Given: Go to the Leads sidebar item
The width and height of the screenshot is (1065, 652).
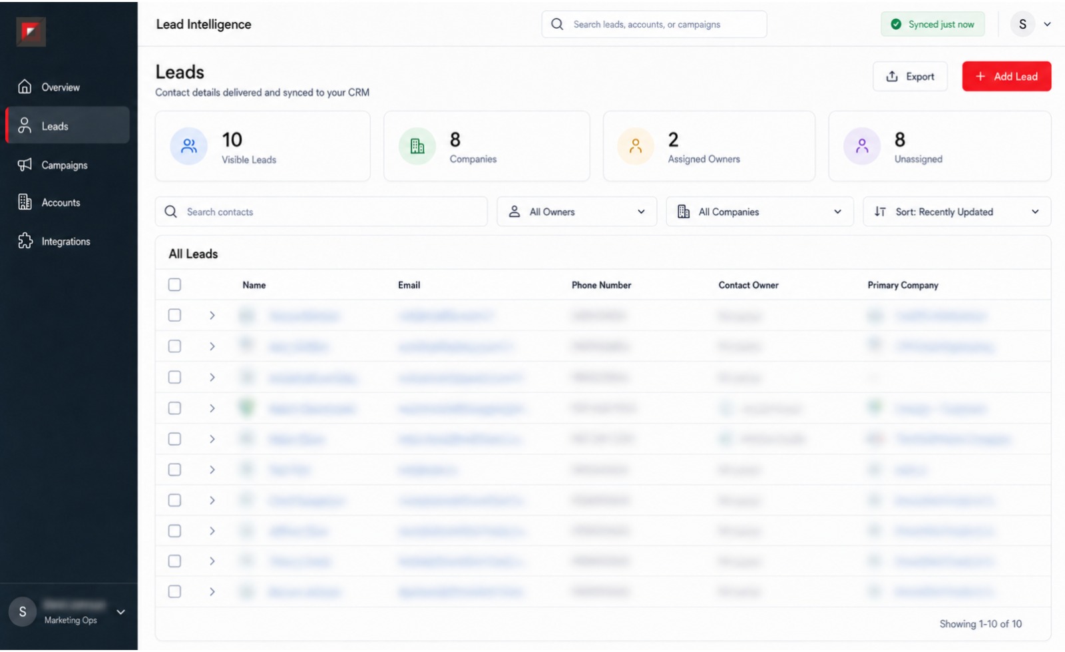Looking at the screenshot, I should tap(67, 125).
